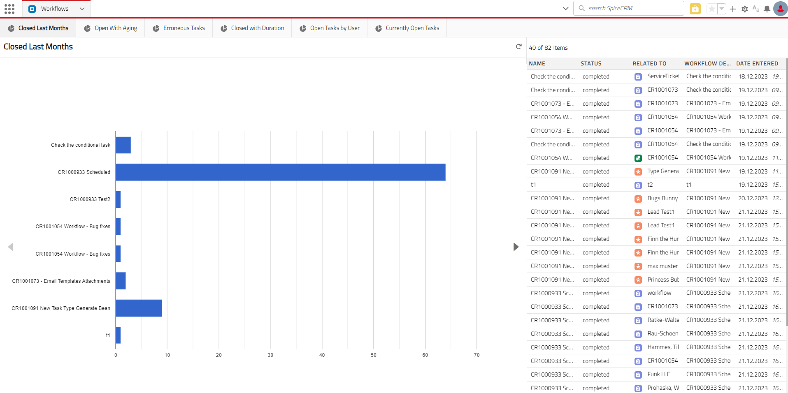Refresh the Closed Last Months chart
788x393 pixels.
[x=518, y=46]
